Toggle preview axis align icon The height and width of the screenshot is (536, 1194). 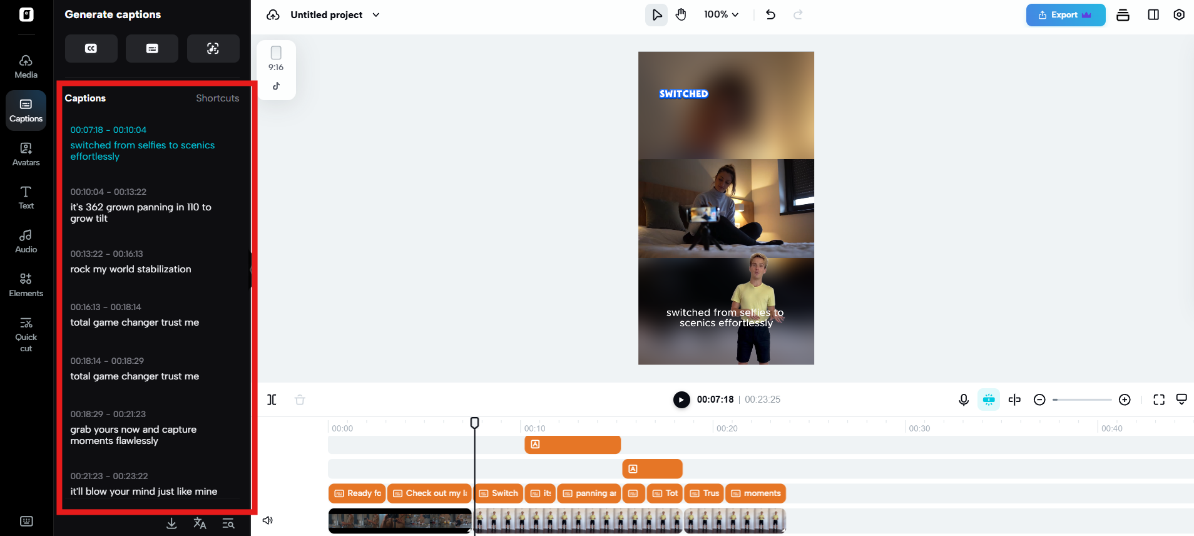point(1014,399)
